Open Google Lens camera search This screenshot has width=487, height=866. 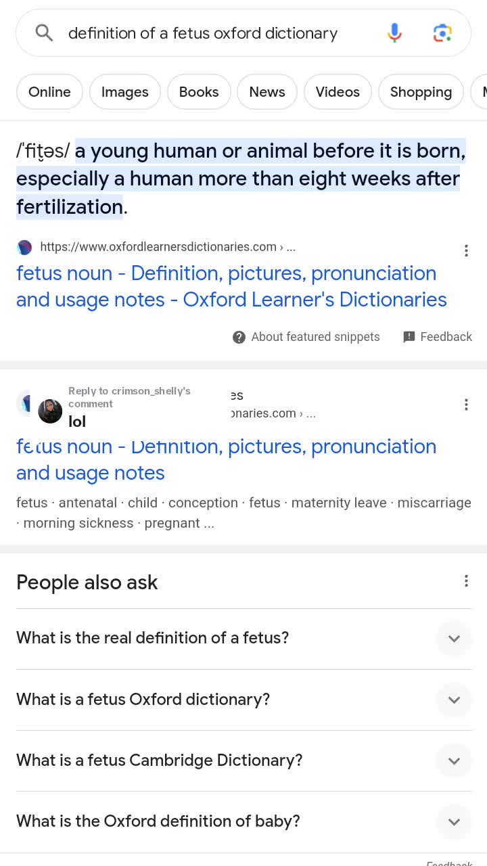tap(442, 32)
